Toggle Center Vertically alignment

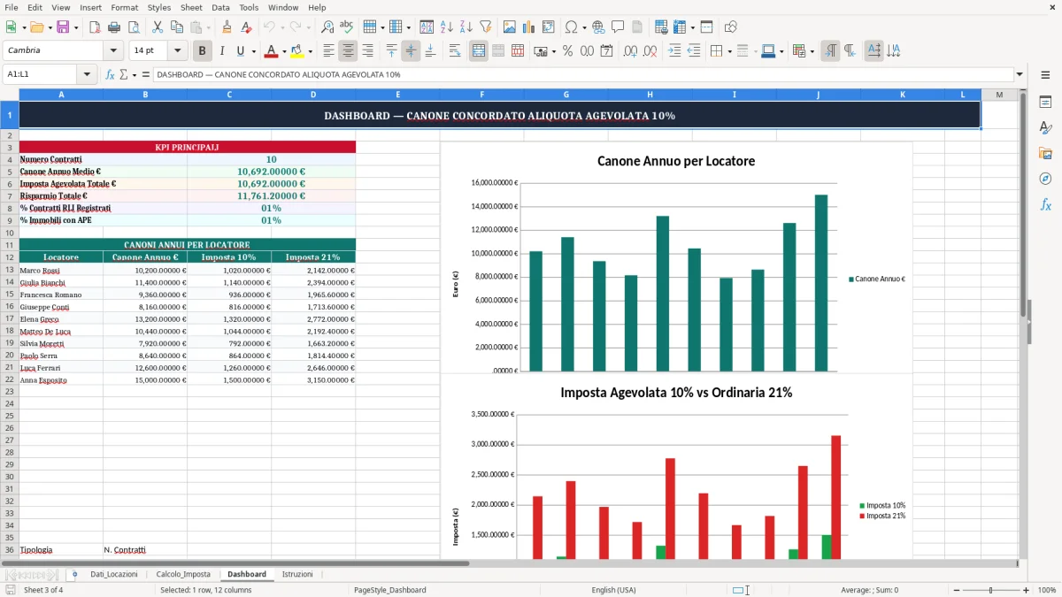411,51
